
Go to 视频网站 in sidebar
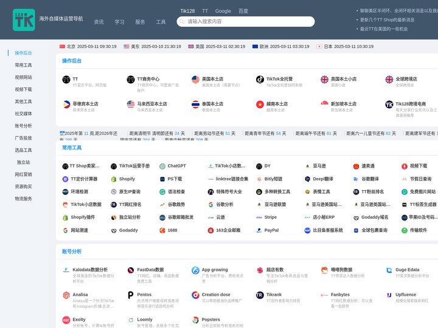[24, 77]
